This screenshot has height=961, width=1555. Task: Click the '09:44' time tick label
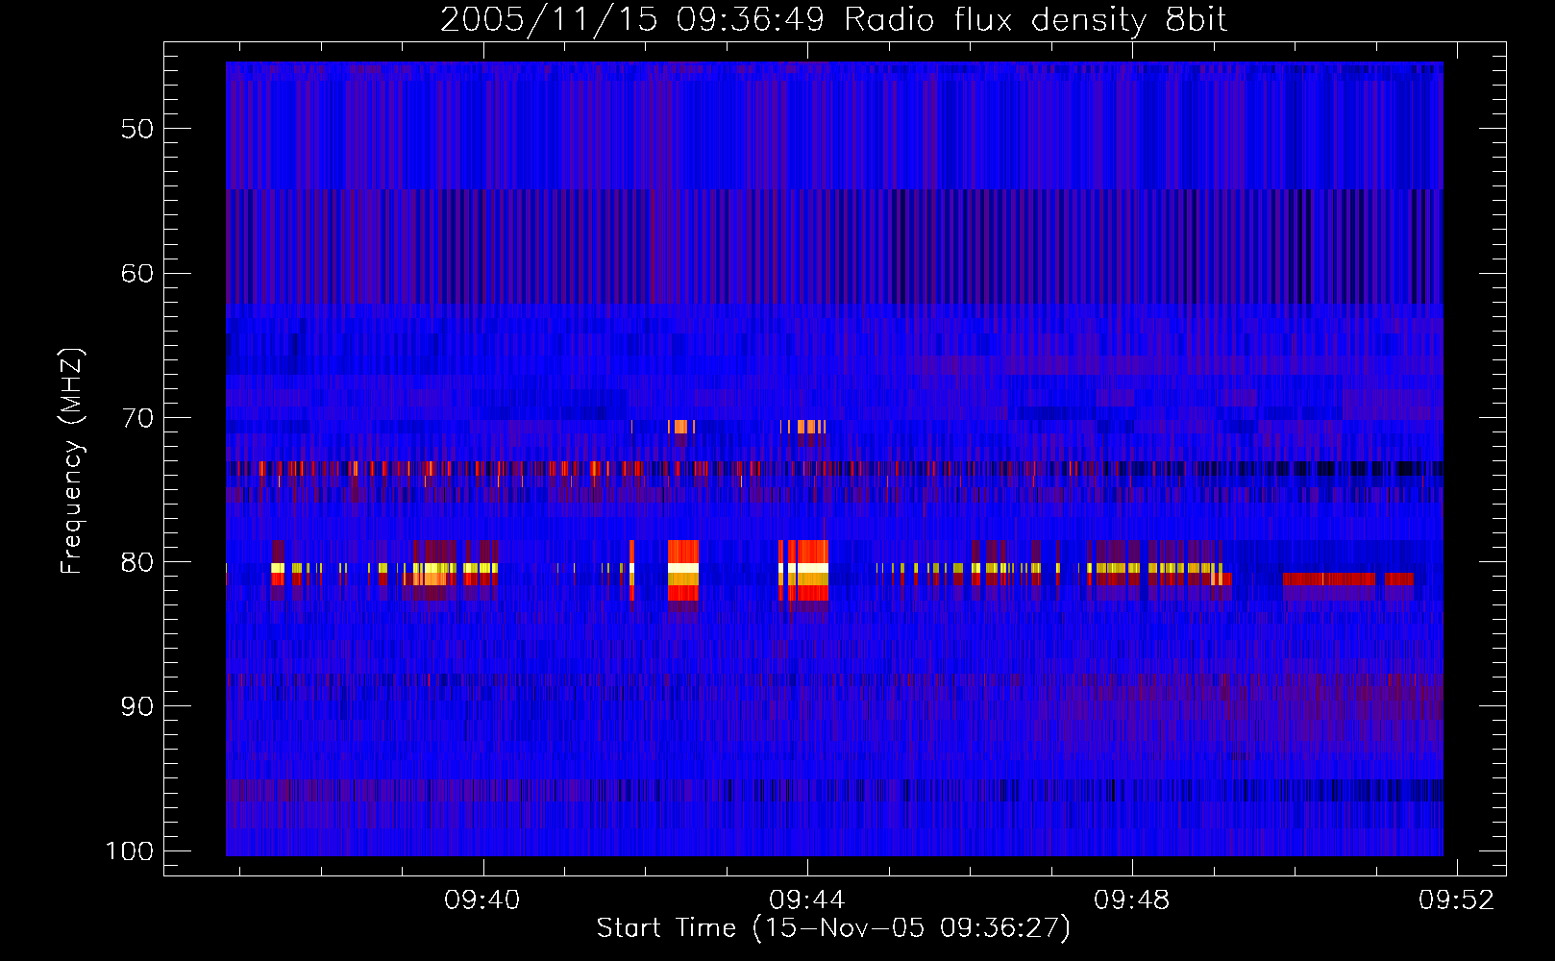807,899
